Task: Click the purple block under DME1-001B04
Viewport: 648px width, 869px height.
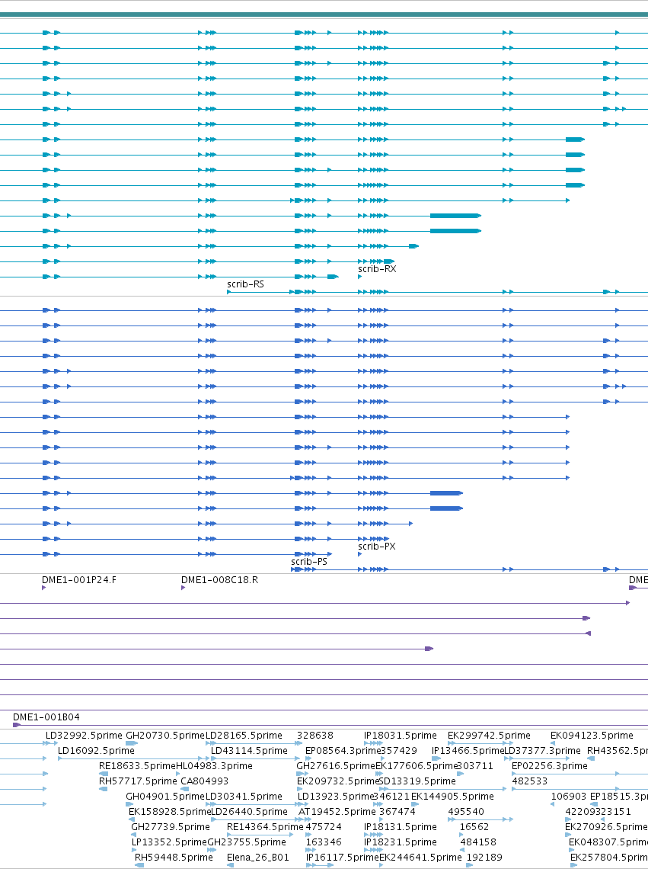Action: coord(17,725)
